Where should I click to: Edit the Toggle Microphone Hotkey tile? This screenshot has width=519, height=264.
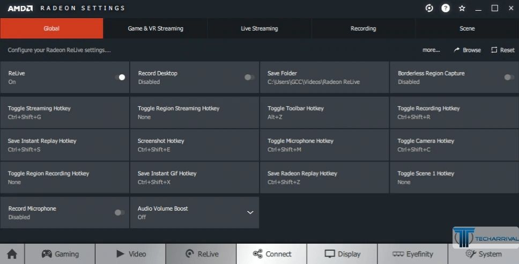tap(324, 145)
